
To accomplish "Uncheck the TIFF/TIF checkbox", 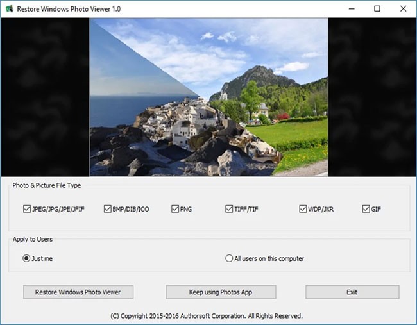I will tap(229, 209).
